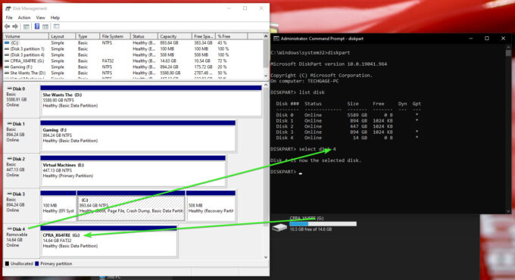Click the 175.72 GB free space cell

[203, 67]
